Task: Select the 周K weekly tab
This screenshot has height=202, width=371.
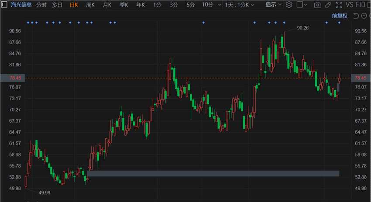Action: (x=90, y=5)
